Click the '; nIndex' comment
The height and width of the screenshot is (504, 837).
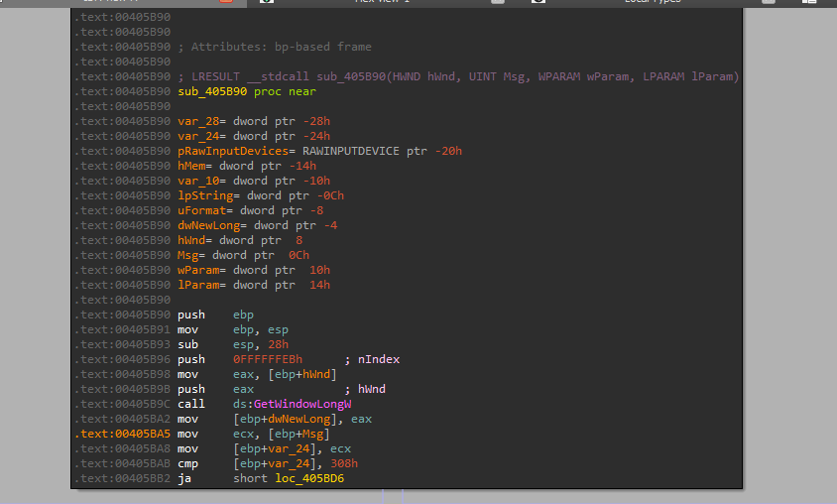(x=372, y=360)
